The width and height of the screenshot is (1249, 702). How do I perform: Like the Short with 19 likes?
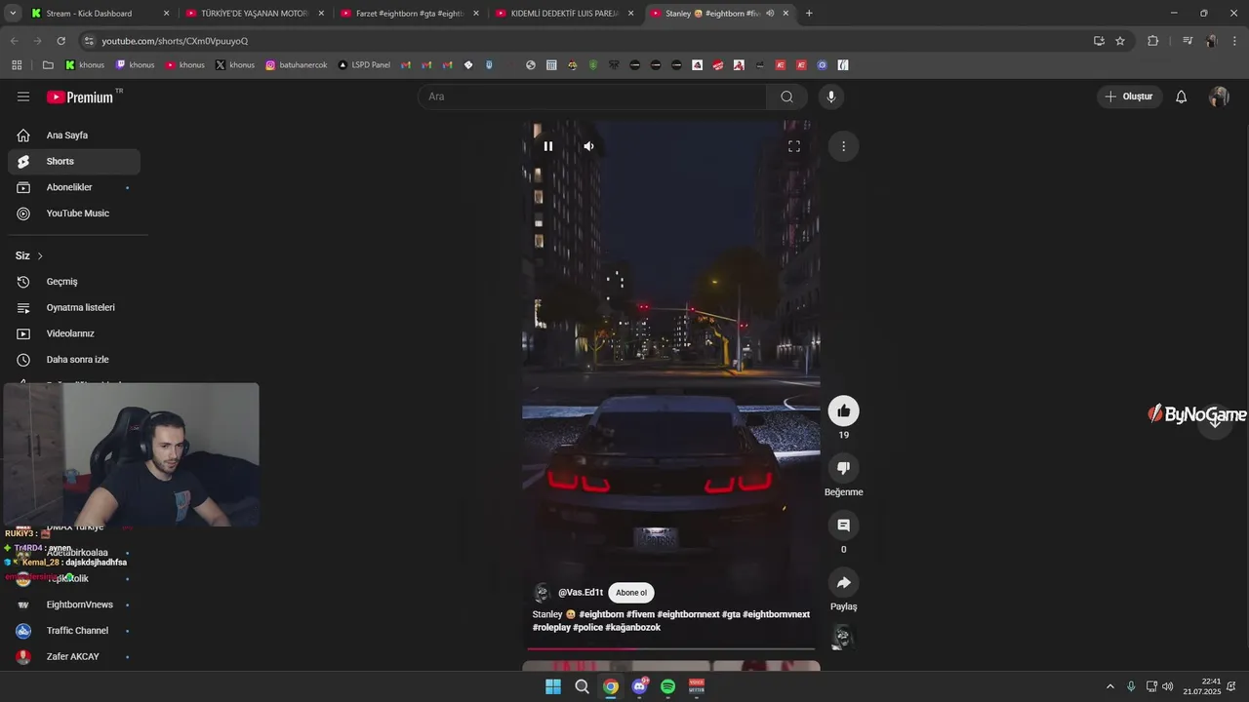click(x=844, y=410)
